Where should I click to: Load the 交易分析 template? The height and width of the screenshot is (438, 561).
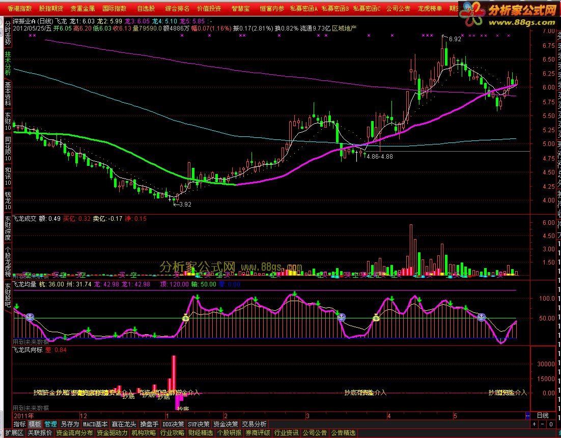tap(254, 424)
